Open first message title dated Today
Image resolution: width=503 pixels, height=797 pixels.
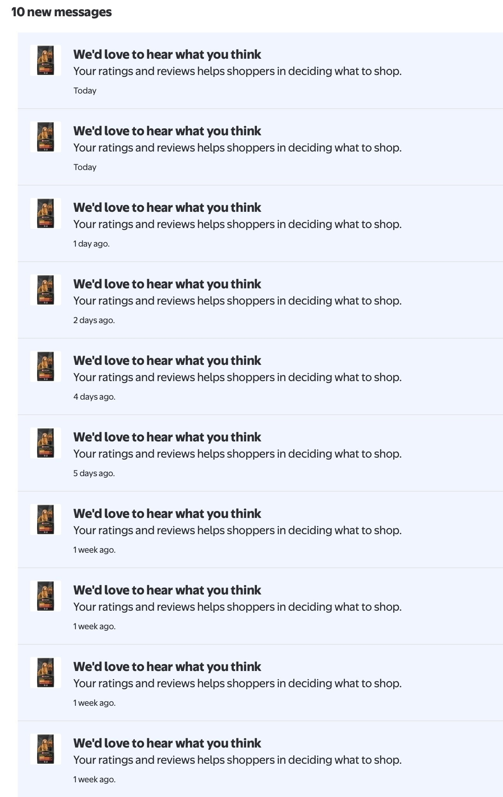point(167,54)
